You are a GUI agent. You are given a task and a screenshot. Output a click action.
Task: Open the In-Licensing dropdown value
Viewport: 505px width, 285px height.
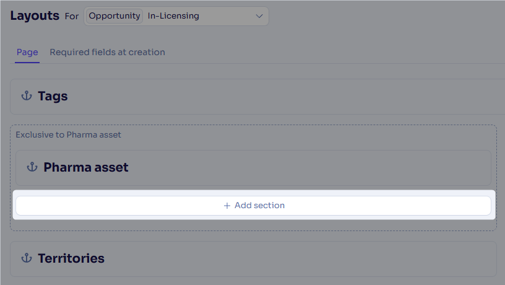pyautogui.click(x=173, y=15)
